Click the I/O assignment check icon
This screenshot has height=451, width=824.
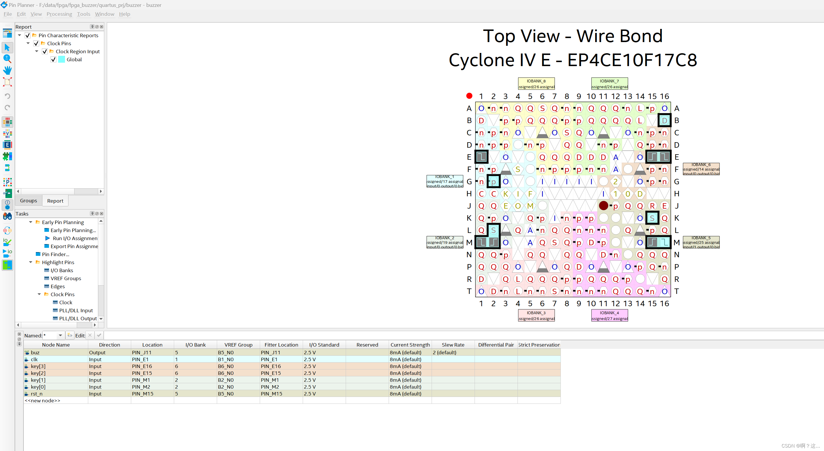pos(7,242)
